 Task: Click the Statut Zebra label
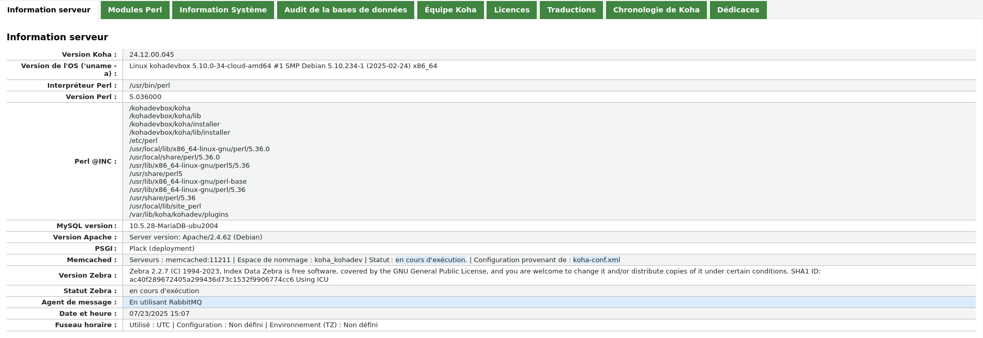click(x=90, y=291)
